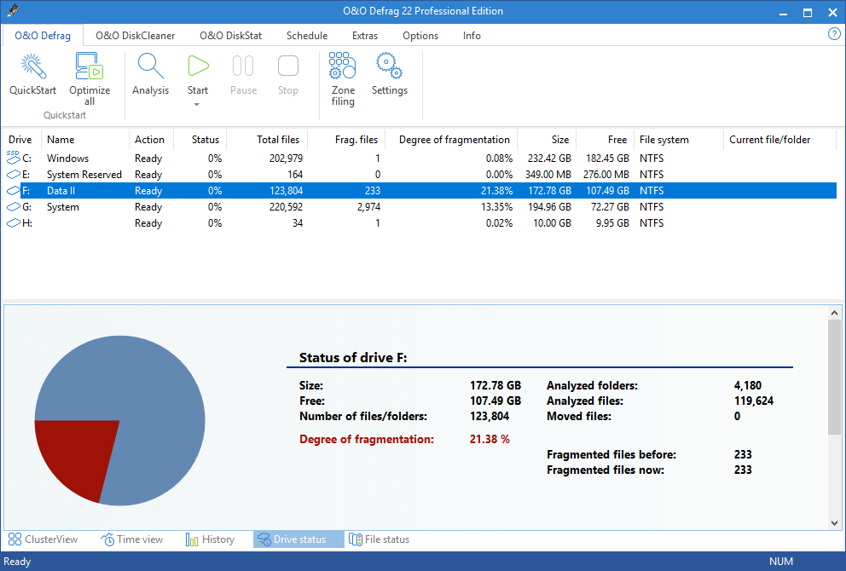
Task: Sort by Drive column header
Action: coord(20,140)
